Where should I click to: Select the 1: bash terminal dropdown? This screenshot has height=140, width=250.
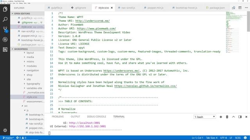[x=205, y=117]
